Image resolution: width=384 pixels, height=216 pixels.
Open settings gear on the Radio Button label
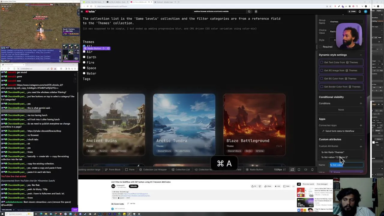click(x=108, y=48)
